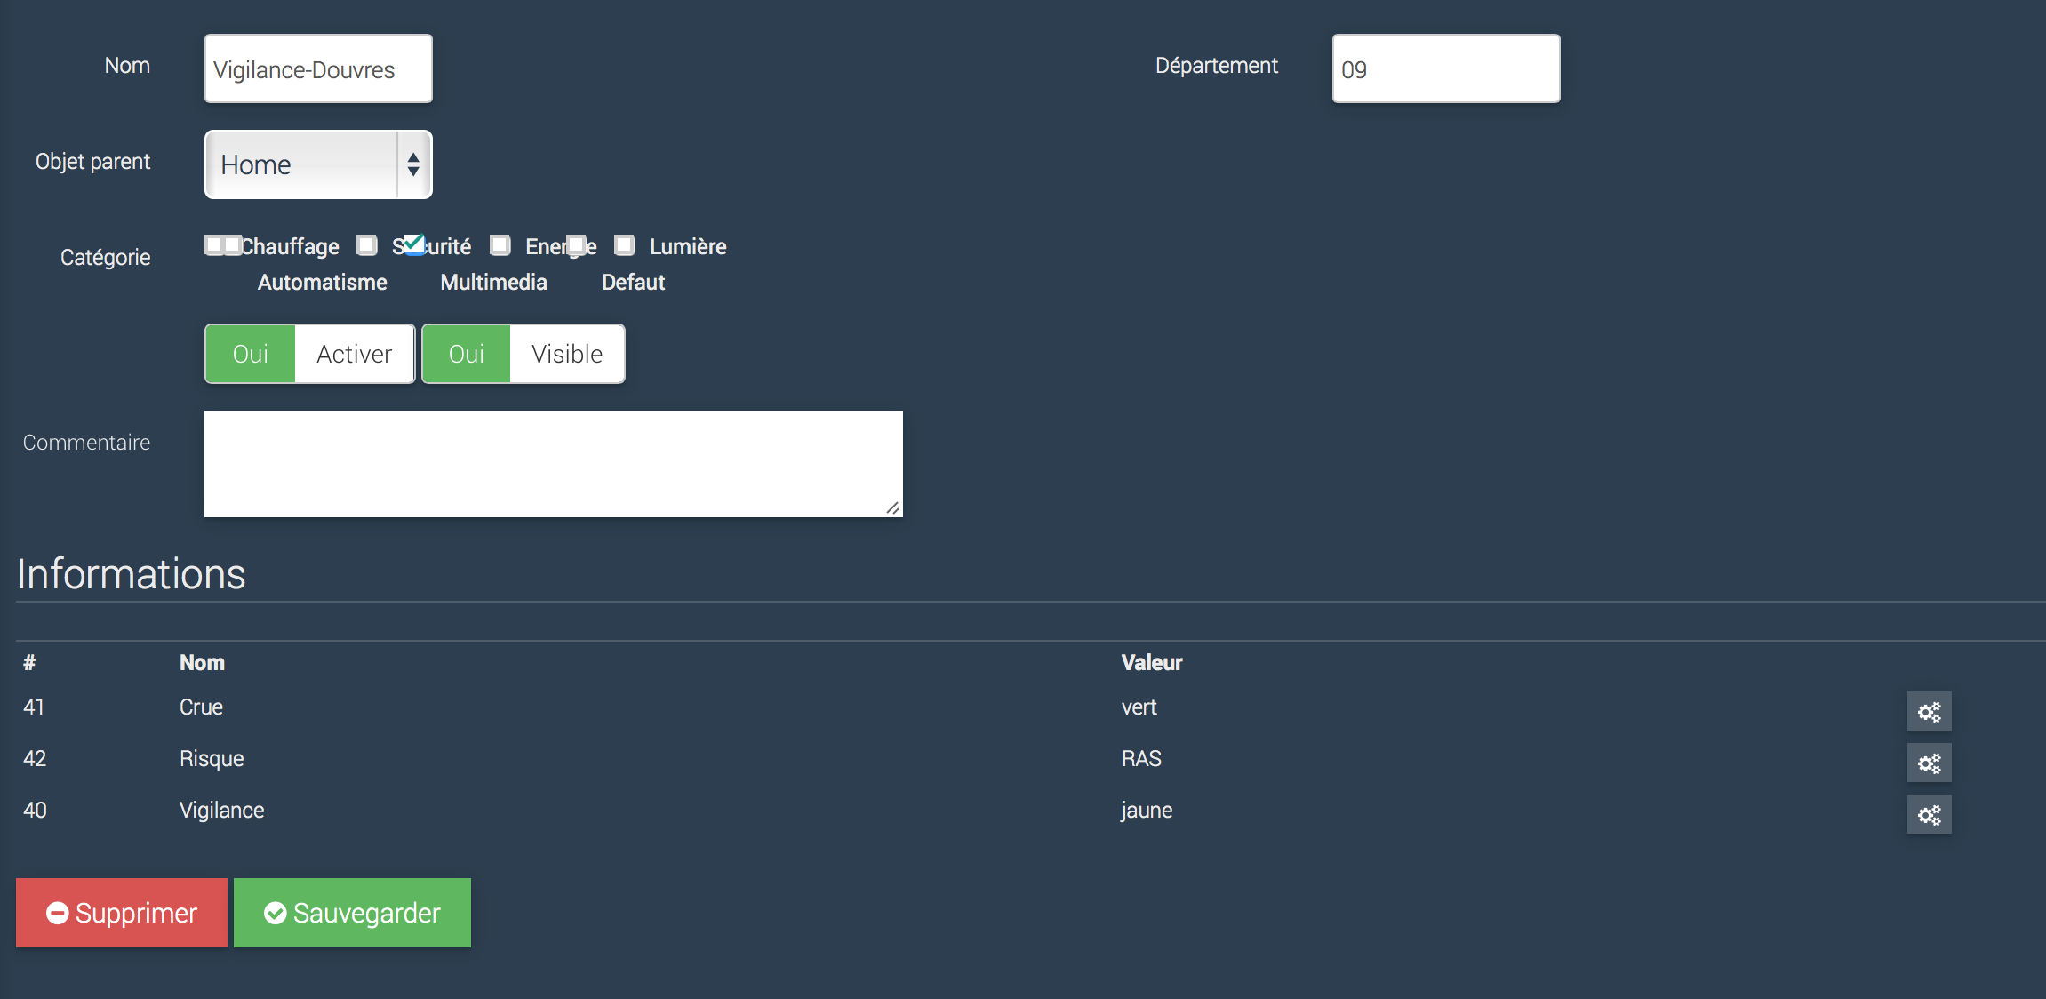Click the ID number 42
This screenshot has height=999, width=2046.
pos(35,758)
